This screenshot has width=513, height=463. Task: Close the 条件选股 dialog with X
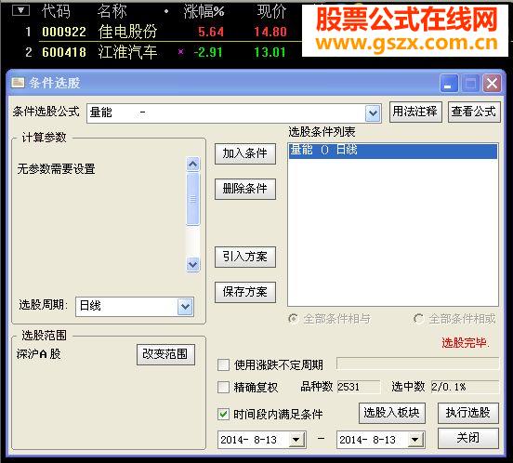(492, 84)
